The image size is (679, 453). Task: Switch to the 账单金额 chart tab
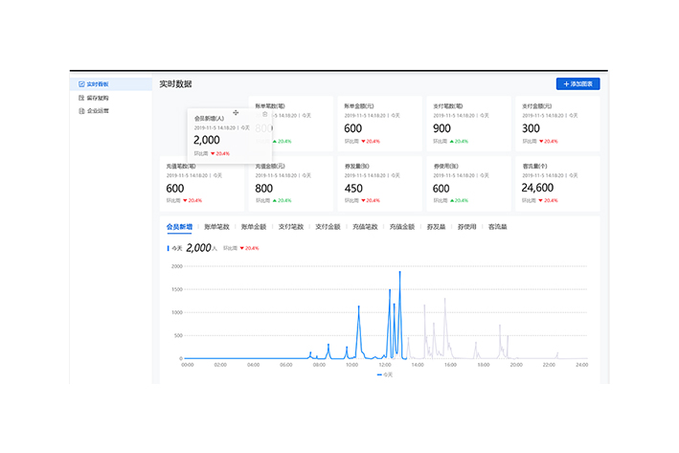tap(254, 227)
